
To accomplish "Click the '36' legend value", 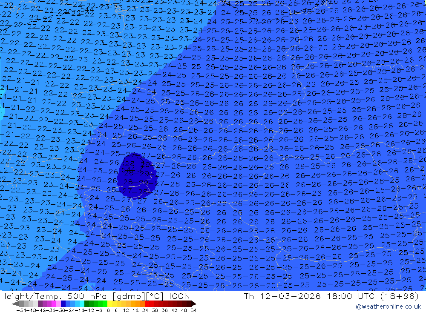I will tap(164, 310).
